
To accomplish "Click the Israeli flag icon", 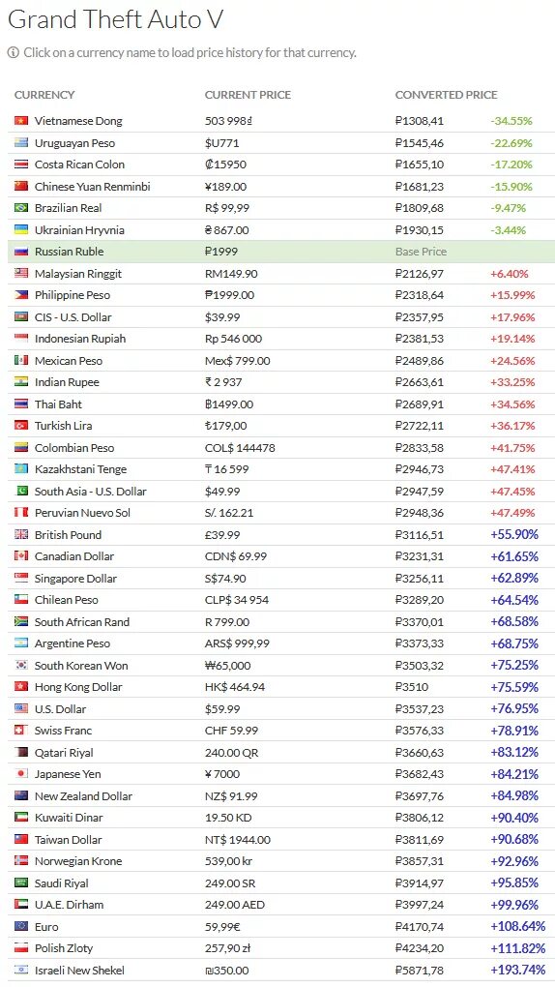I will point(21,970).
